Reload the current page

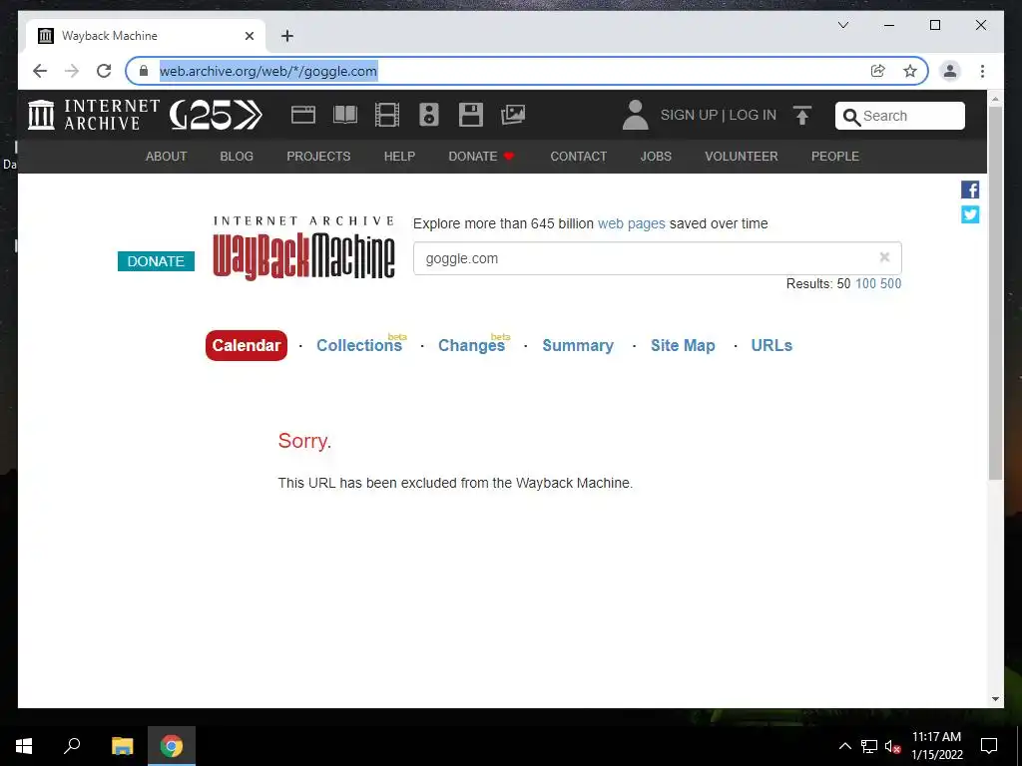104,71
